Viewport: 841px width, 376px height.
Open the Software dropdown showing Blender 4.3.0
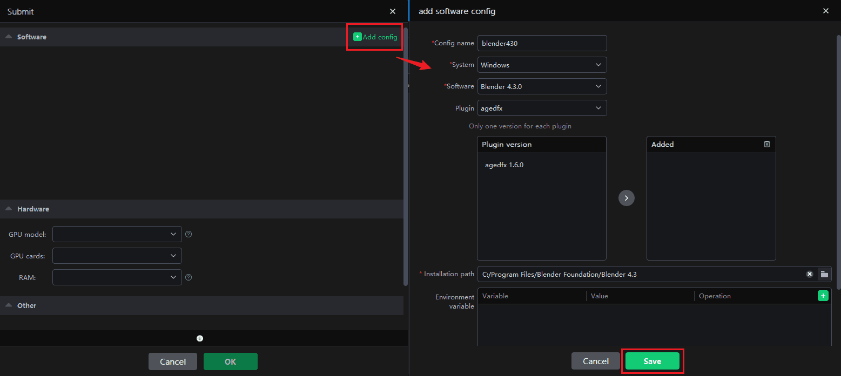(x=542, y=86)
